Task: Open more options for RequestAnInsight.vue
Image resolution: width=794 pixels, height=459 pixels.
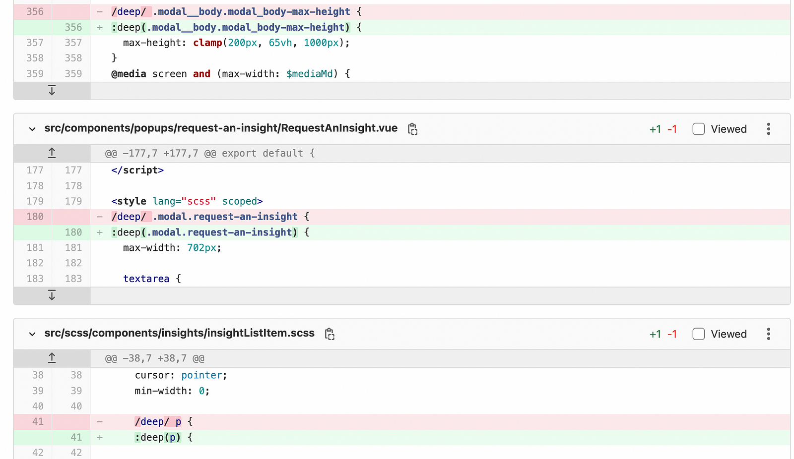Action: pyautogui.click(x=768, y=129)
